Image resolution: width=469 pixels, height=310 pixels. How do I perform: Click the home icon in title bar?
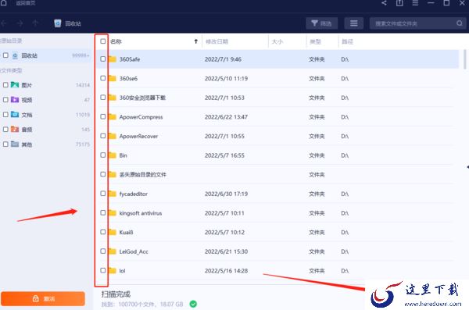pyautogui.click(x=3, y=2)
